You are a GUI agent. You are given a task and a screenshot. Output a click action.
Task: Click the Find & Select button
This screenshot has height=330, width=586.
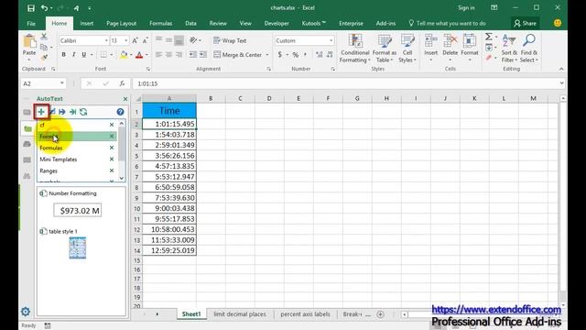pyautogui.click(x=529, y=48)
